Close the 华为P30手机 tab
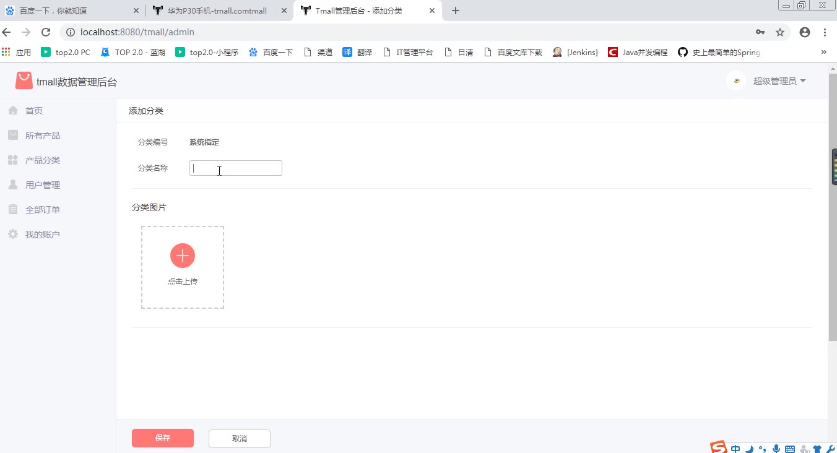The width and height of the screenshot is (837, 453). click(284, 11)
